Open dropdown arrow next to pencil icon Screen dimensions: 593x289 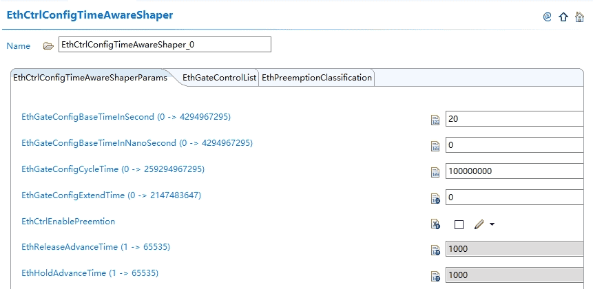coord(492,225)
